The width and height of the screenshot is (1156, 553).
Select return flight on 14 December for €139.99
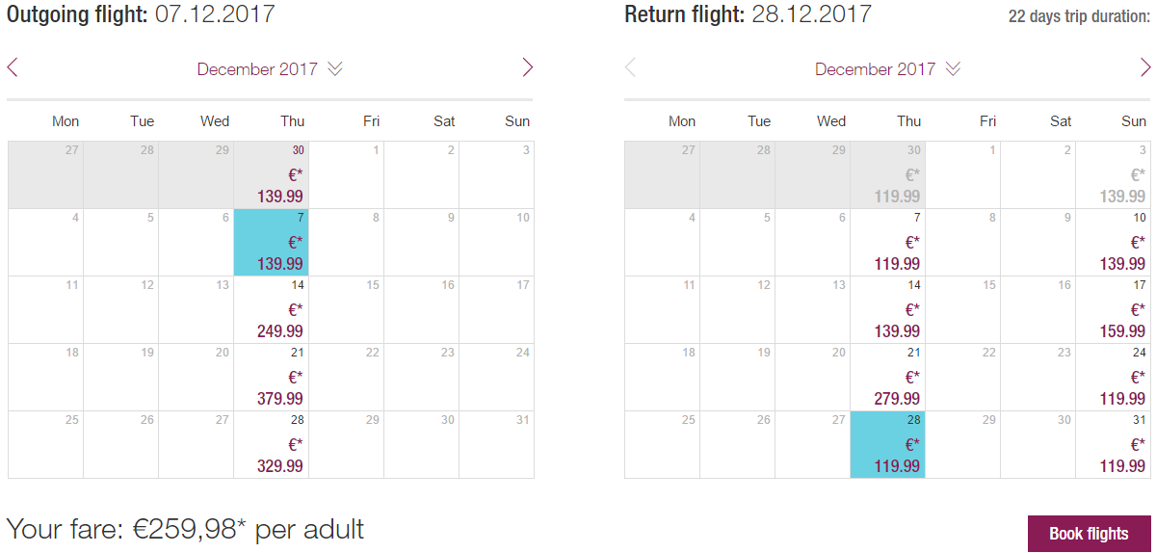[888, 310]
